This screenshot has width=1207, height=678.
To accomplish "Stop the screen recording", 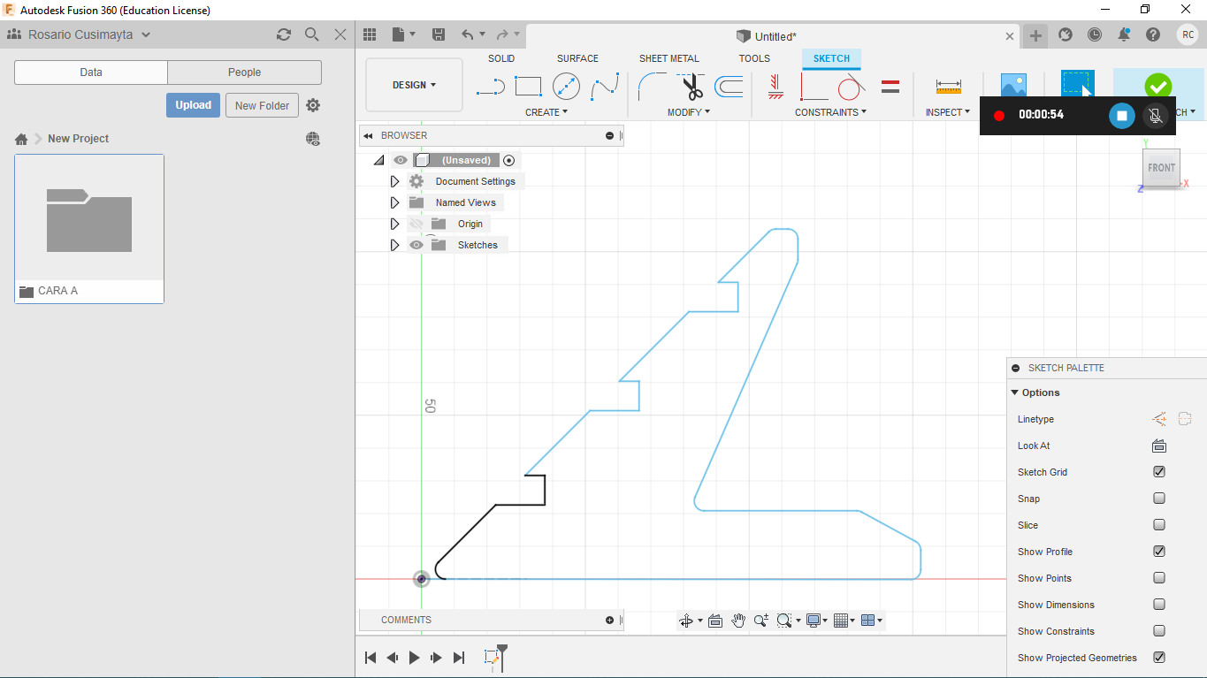I will click(1121, 115).
